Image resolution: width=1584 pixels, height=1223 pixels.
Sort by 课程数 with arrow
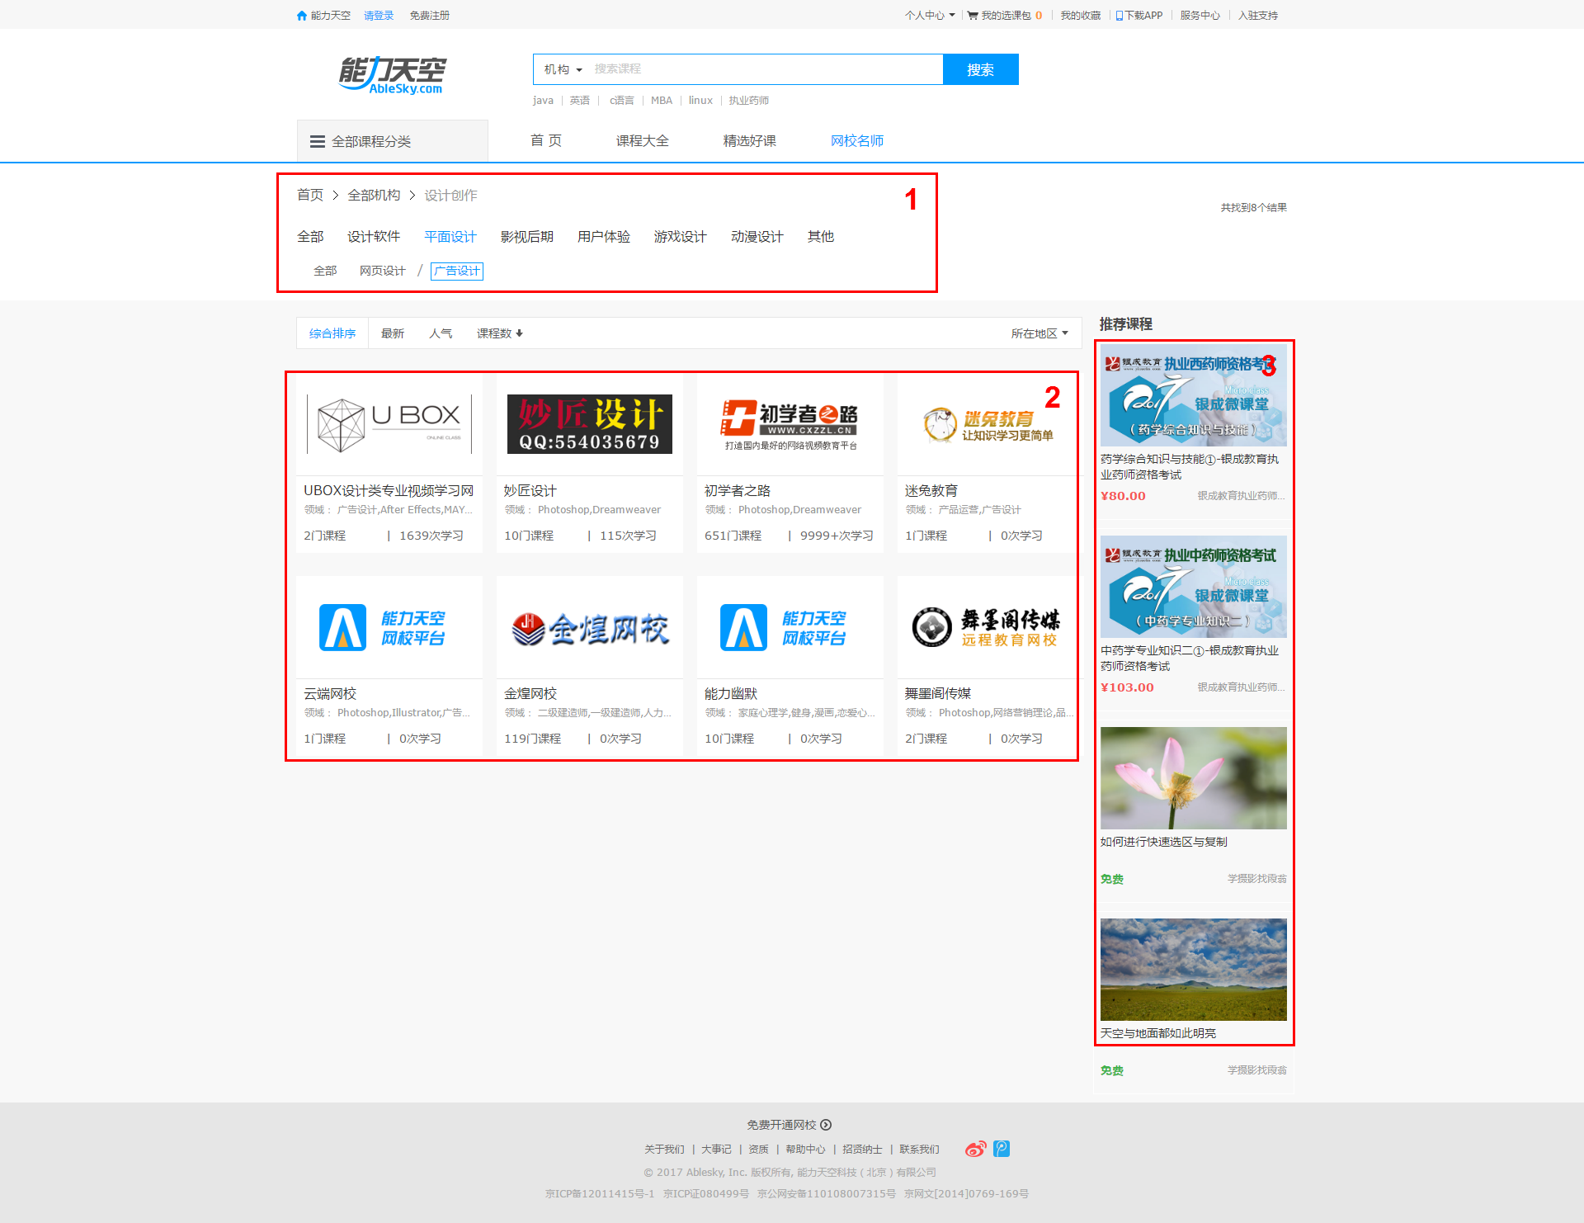point(499,333)
